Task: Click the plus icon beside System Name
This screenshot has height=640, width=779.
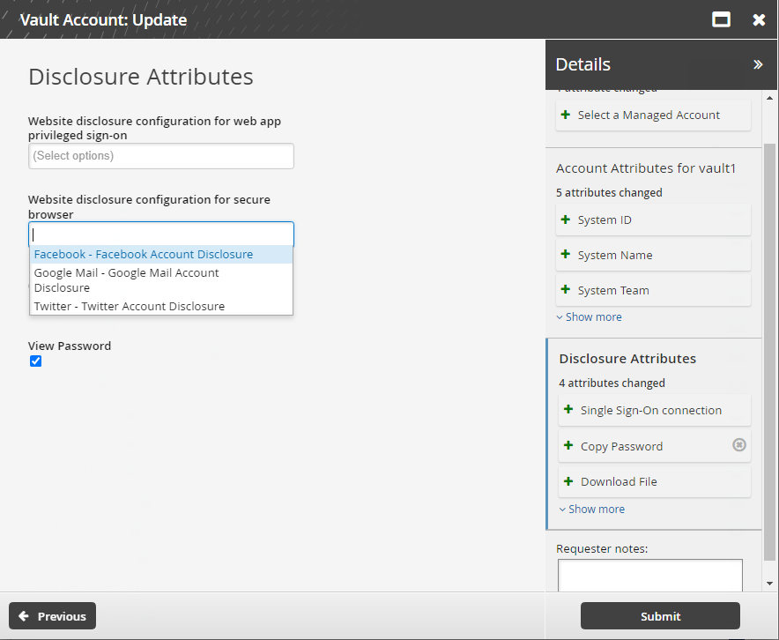Action: point(566,255)
